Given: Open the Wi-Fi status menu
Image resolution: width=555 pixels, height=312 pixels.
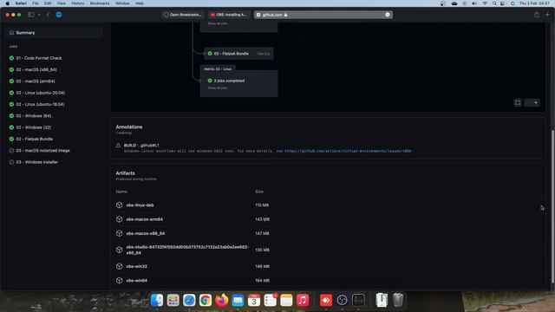Looking at the screenshot, I should [485, 3].
